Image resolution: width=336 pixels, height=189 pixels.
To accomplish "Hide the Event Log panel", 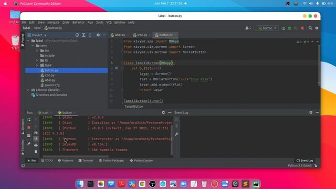I will pos(317,112).
